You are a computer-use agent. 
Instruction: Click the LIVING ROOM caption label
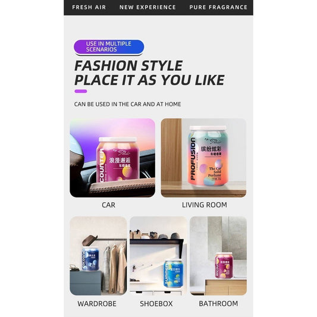(x=205, y=205)
